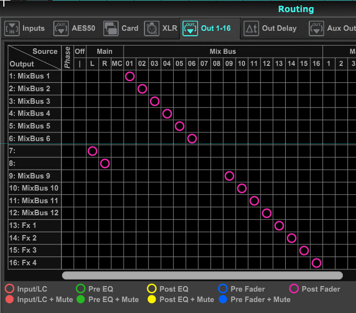Click the AES50 output icon
Viewport: 356px width, 313px height.
(x=61, y=29)
